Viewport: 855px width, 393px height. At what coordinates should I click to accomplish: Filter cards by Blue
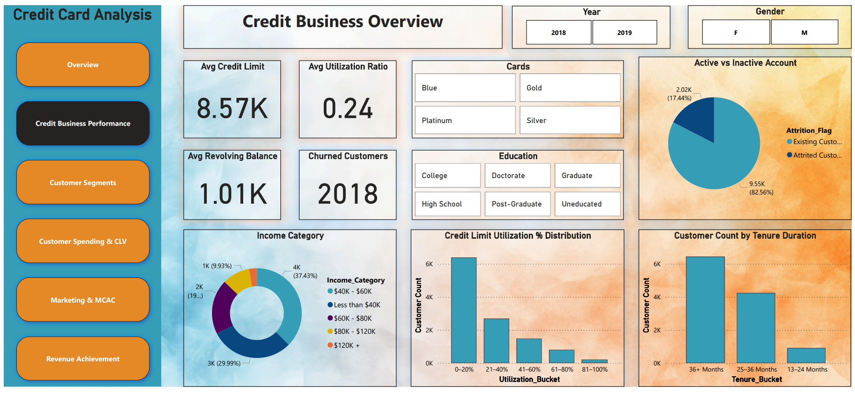pyautogui.click(x=465, y=88)
